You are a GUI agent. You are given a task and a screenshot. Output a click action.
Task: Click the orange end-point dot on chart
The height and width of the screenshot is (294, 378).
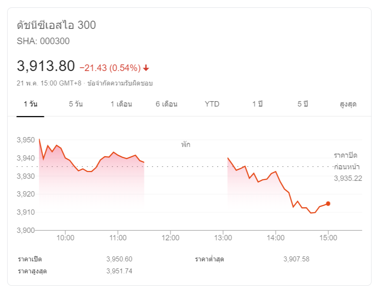point(328,204)
